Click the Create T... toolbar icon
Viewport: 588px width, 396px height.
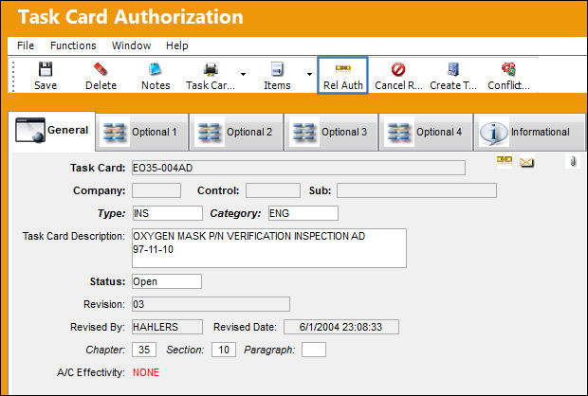pos(453,69)
